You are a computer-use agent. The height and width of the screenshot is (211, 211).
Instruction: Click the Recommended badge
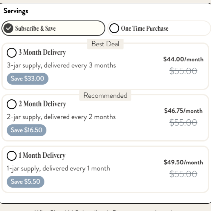(x=105, y=95)
